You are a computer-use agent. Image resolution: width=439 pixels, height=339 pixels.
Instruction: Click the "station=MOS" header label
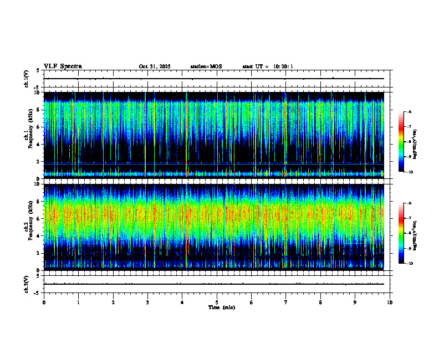(x=206, y=66)
